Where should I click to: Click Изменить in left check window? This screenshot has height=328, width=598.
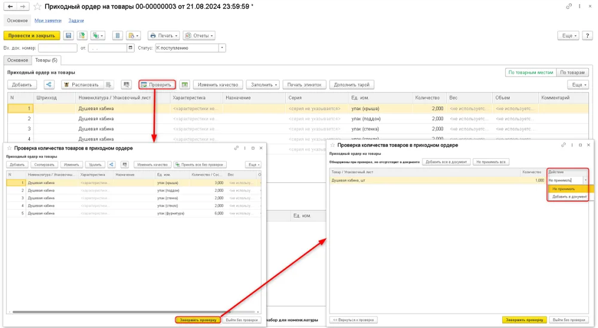[x=71, y=164]
